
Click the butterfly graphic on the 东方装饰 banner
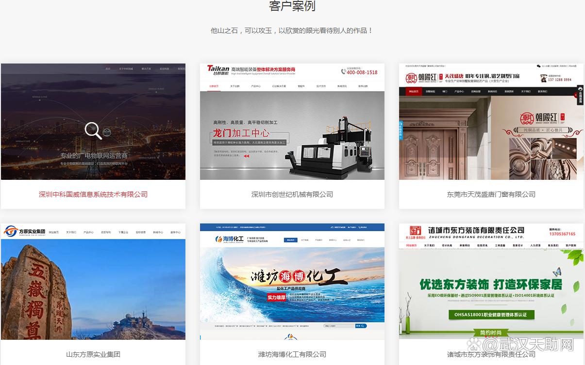pos(556,272)
